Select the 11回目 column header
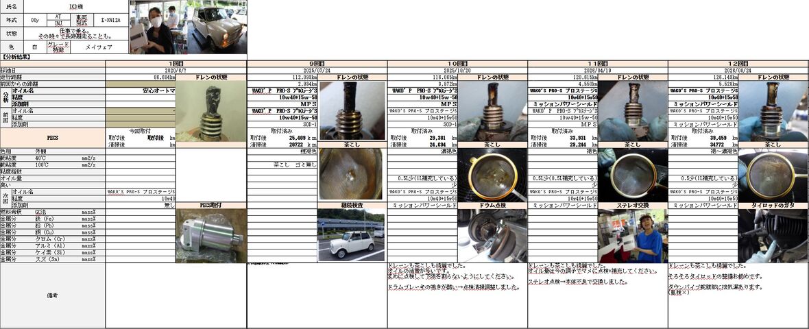Image resolution: width=809 pixels, height=329 pixels. coord(597,64)
